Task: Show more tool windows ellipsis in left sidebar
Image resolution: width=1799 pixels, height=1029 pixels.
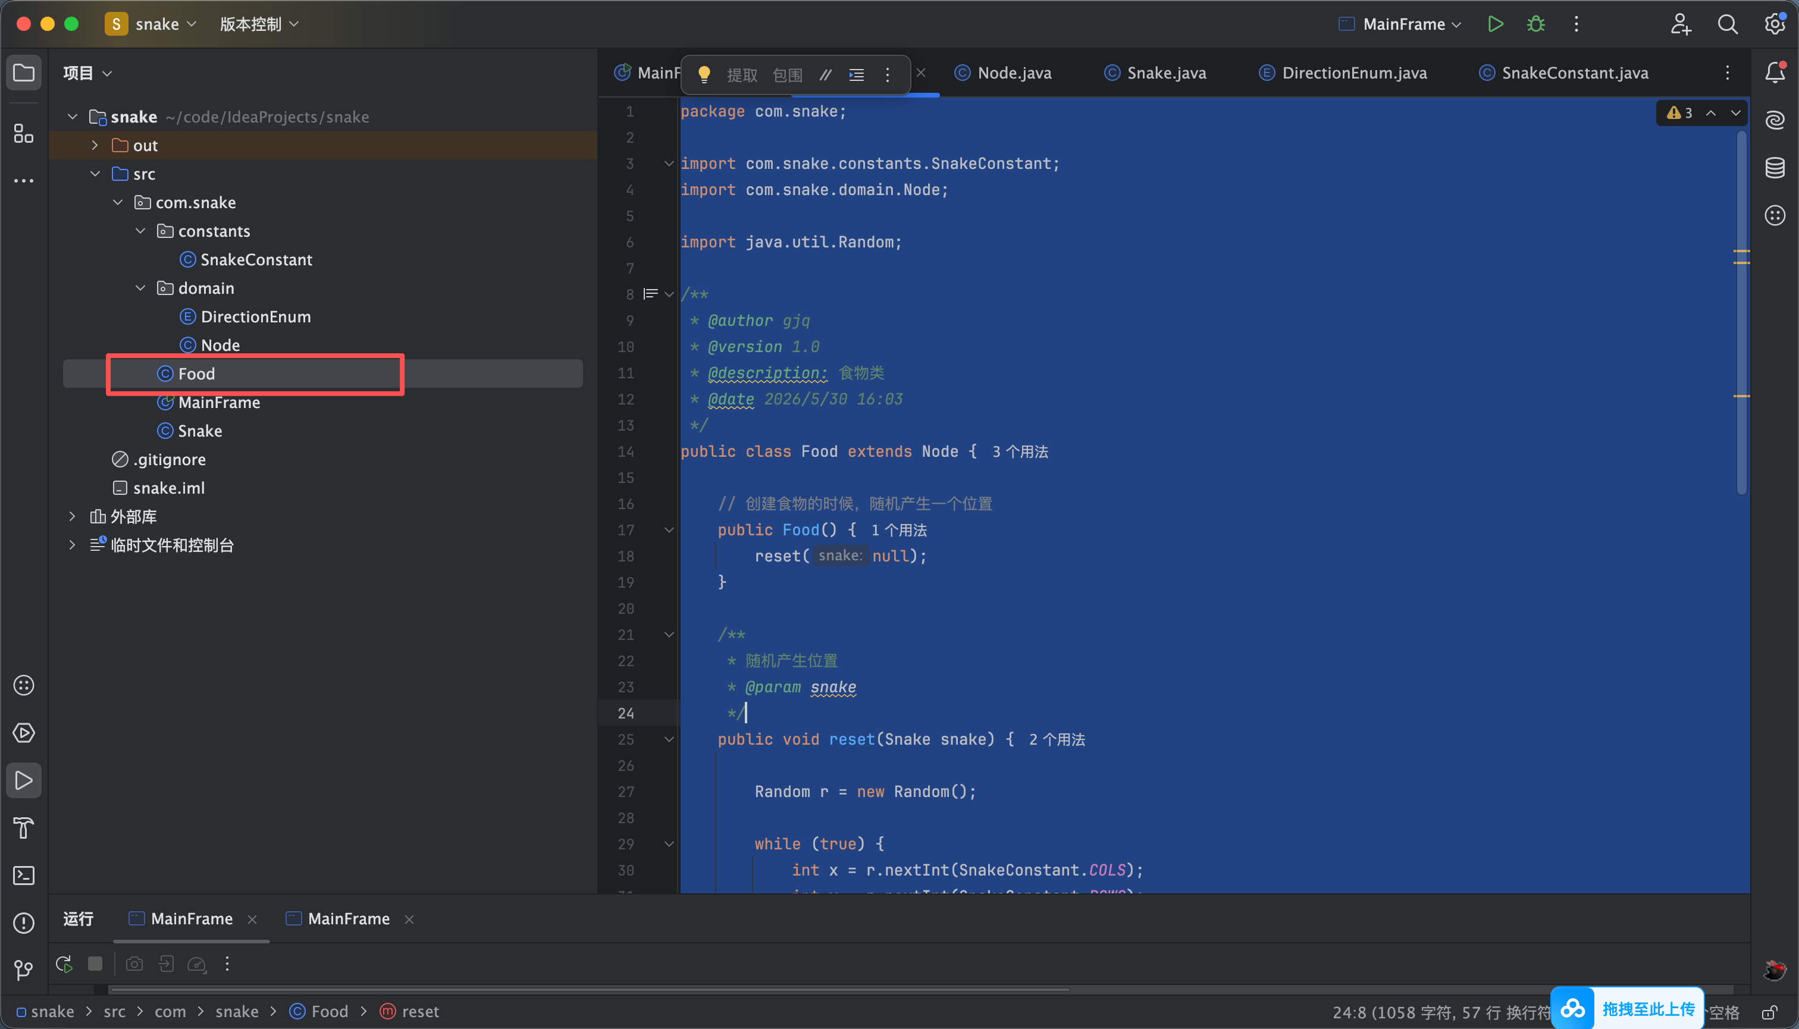Action: 24,181
